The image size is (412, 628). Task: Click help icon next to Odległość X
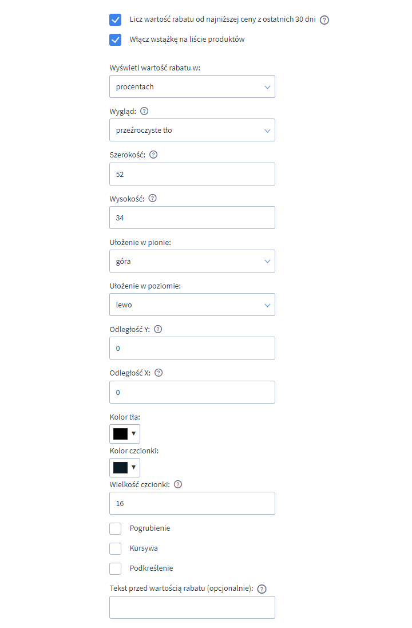coord(159,373)
